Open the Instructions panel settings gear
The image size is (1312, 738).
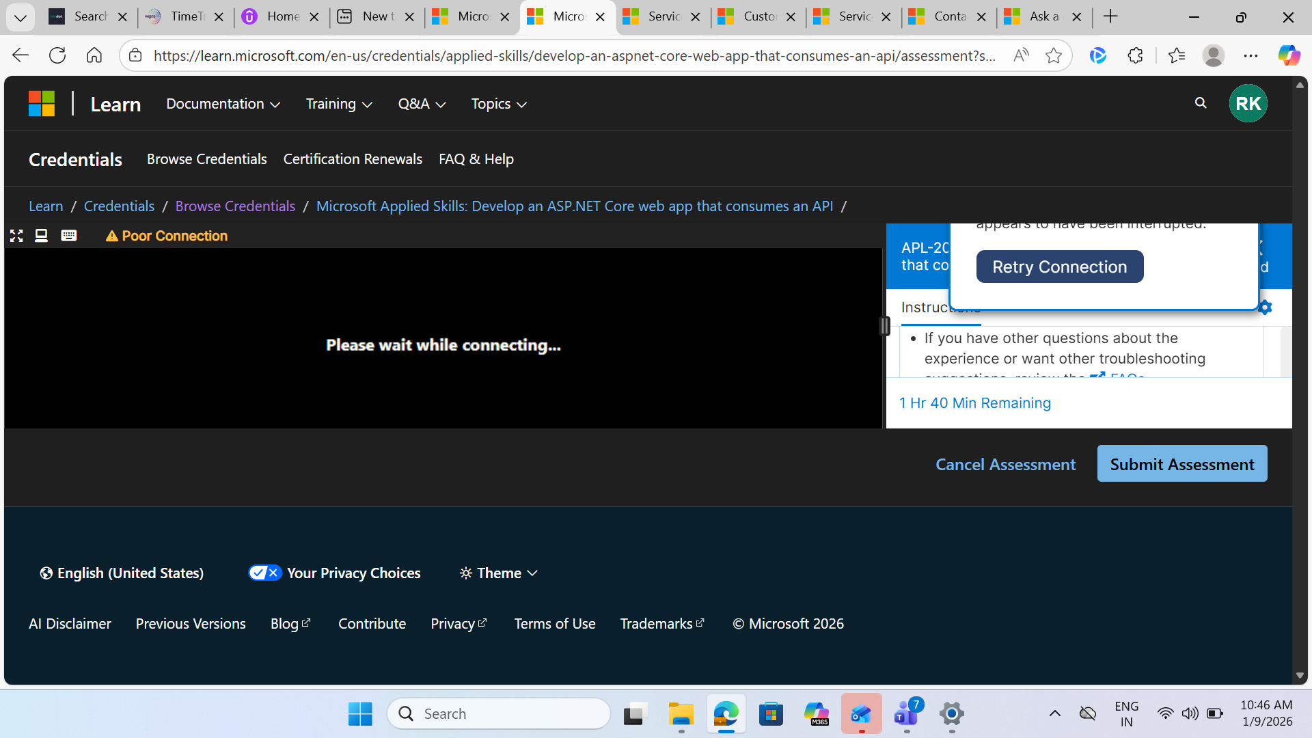pos(1265,307)
